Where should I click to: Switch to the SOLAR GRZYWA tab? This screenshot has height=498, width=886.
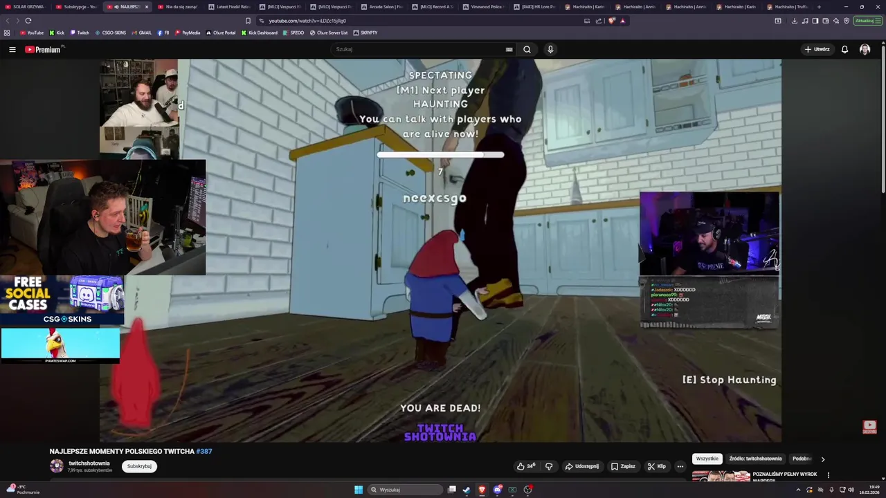tap(25, 7)
